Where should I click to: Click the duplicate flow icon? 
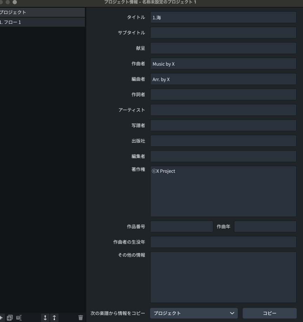click(9, 318)
